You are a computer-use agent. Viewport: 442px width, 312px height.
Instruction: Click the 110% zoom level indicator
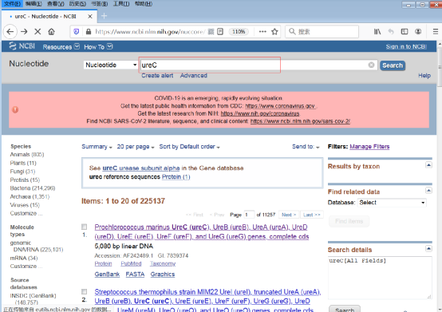click(x=239, y=32)
